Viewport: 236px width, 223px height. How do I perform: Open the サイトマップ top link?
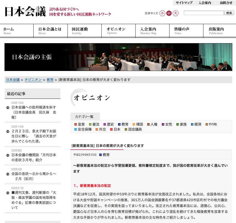184,3
